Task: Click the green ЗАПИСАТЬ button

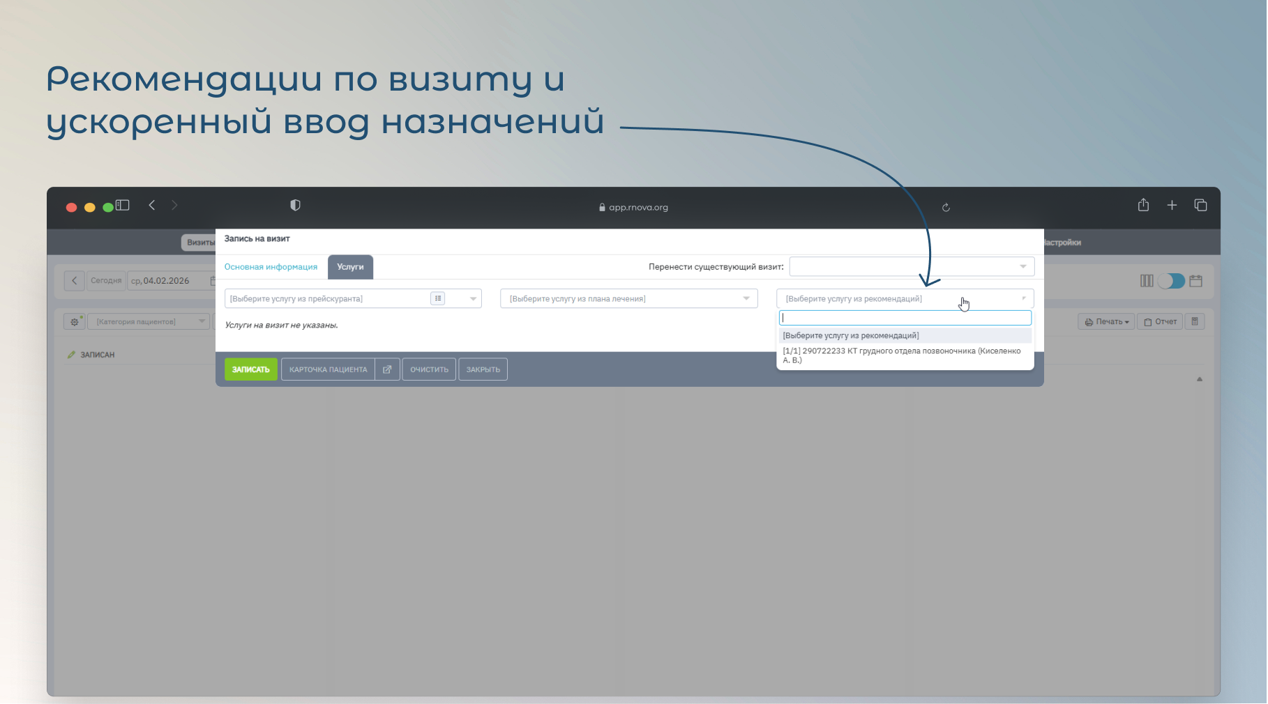Action: click(x=250, y=369)
